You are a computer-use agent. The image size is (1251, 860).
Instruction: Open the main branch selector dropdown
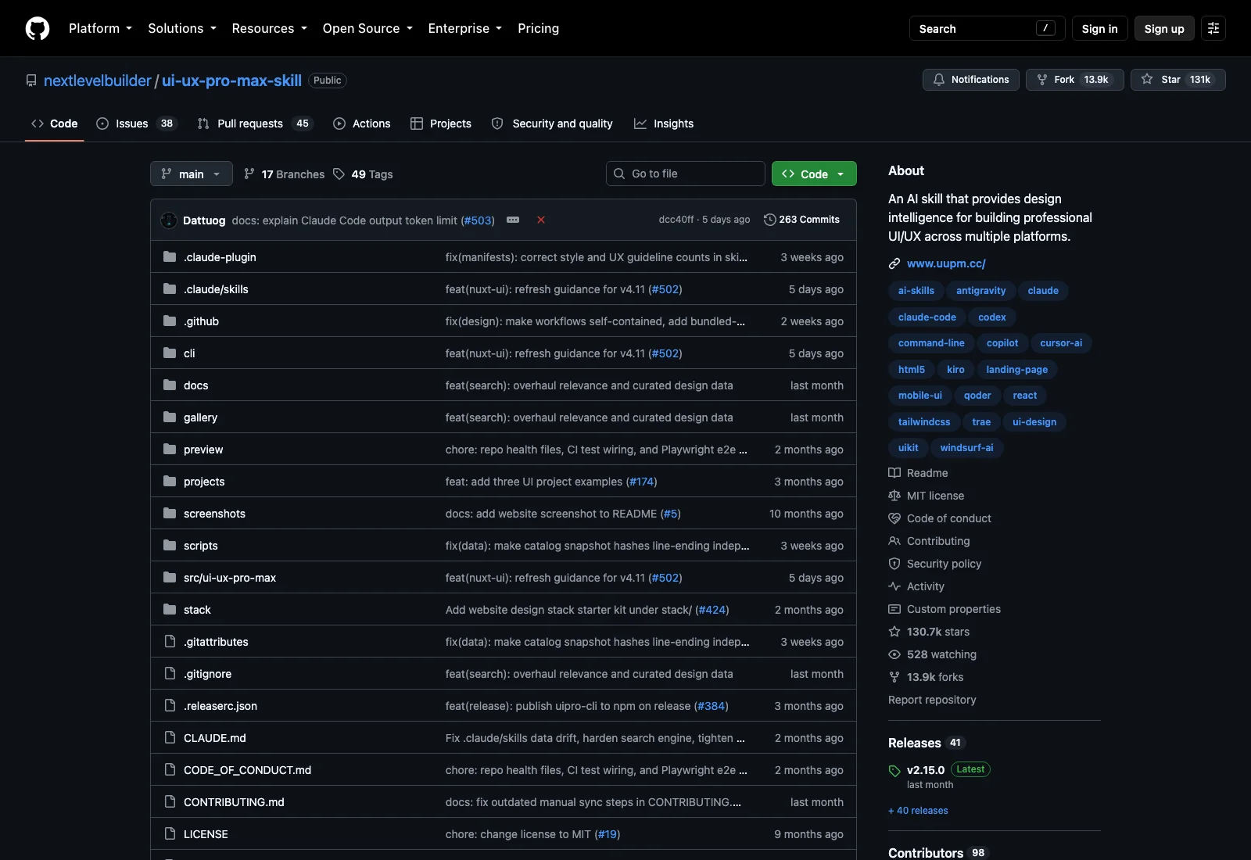[x=192, y=174]
